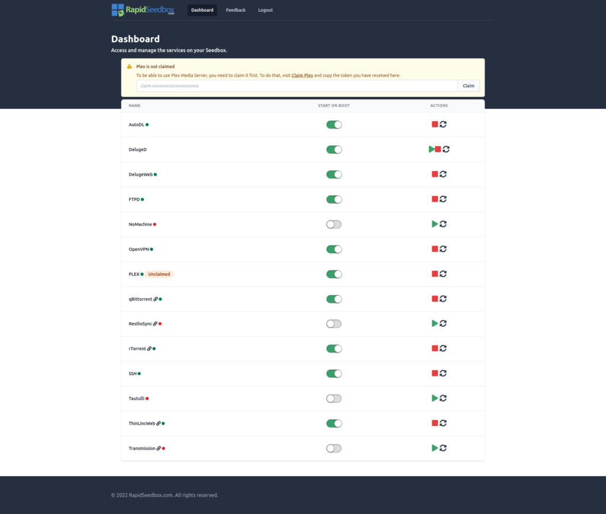Image resolution: width=606 pixels, height=514 pixels.
Task: Open the Dashboard nav item
Action: 202,10
